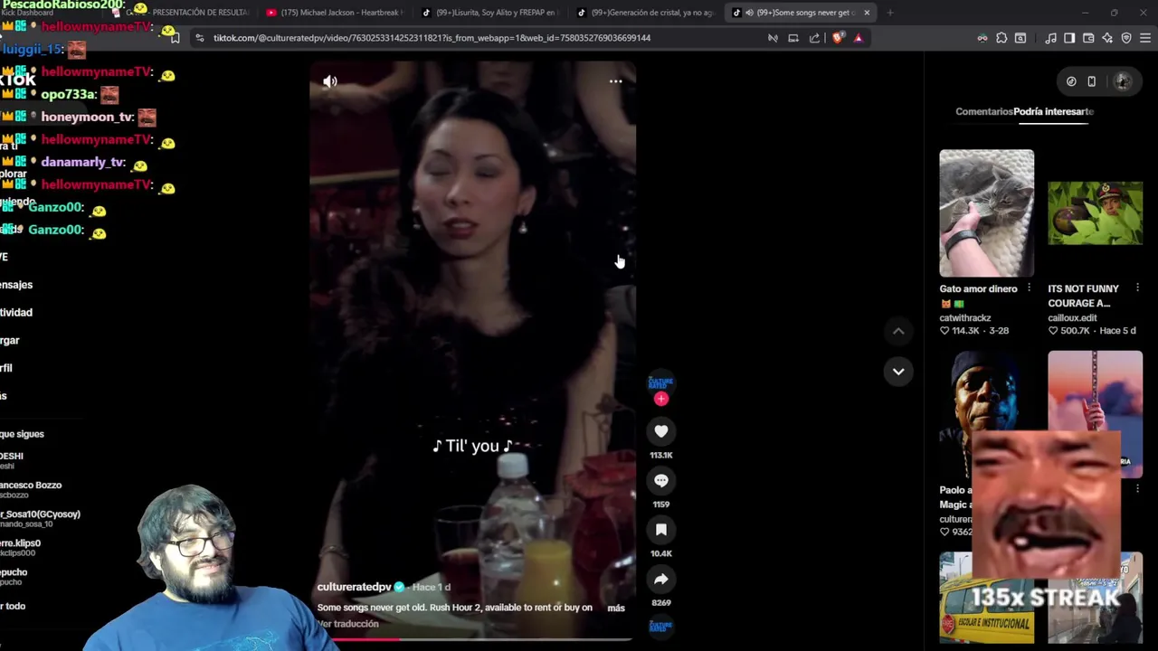Open the browser hamburger menu
Viewport: 1158px width, 651px height.
1145,38
